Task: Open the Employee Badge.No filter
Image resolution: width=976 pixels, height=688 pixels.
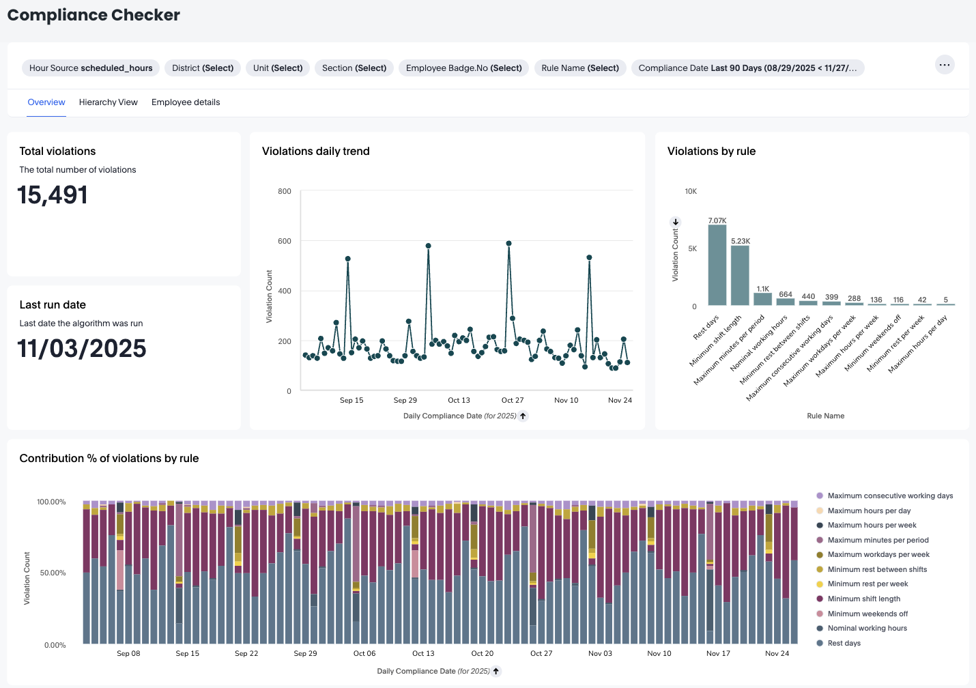Action: click(464, 68)
